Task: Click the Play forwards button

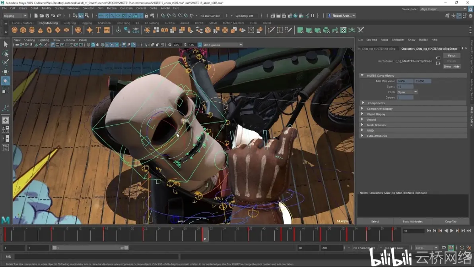Action: pos(452,231)
